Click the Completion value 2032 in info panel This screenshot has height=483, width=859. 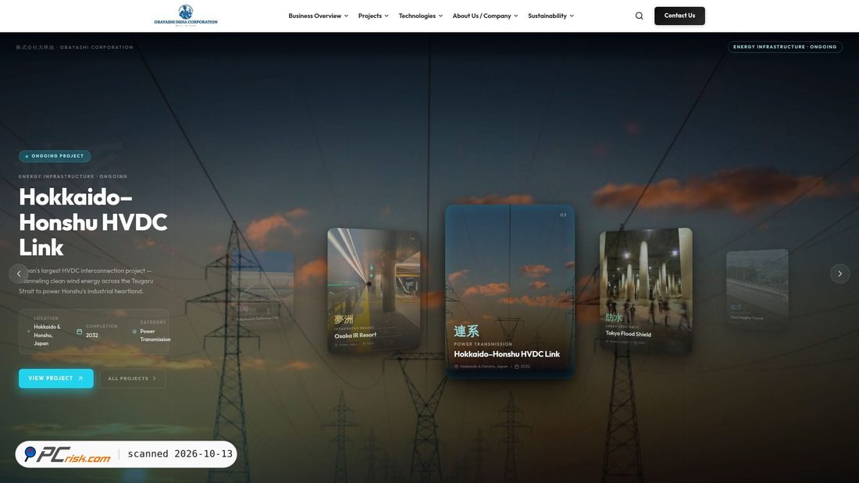click(92, 336)
